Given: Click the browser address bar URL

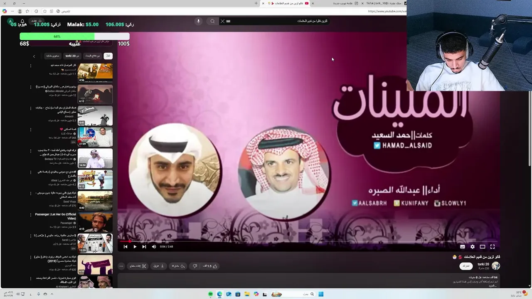Looking at the screenshot, I should tap(387, 11).
